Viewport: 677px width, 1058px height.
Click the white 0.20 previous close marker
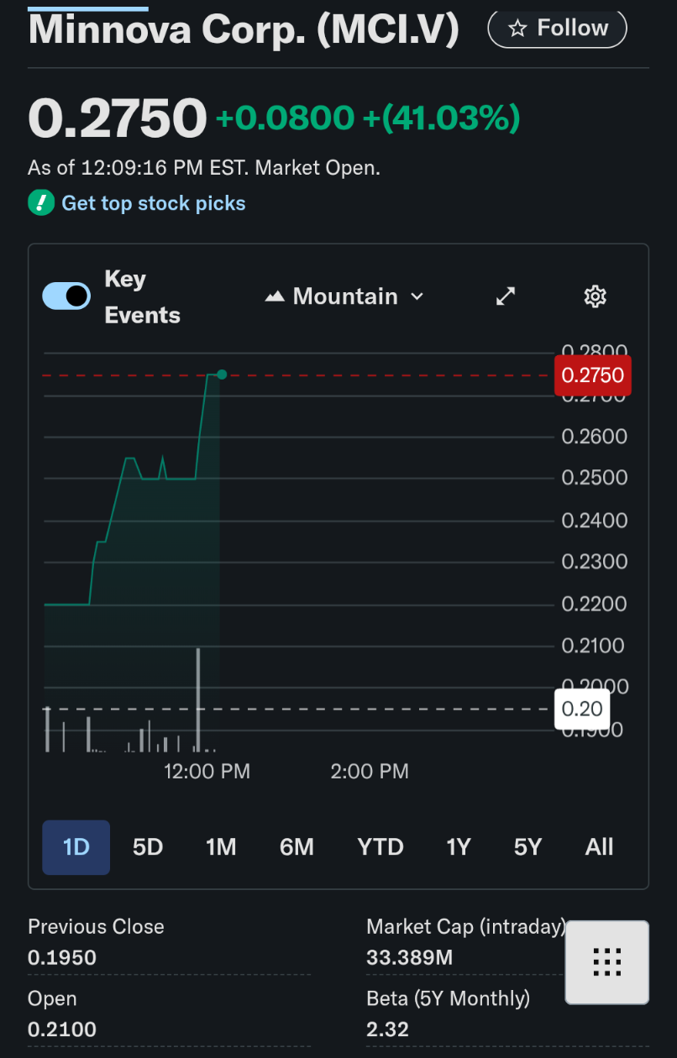coord(582,709)
